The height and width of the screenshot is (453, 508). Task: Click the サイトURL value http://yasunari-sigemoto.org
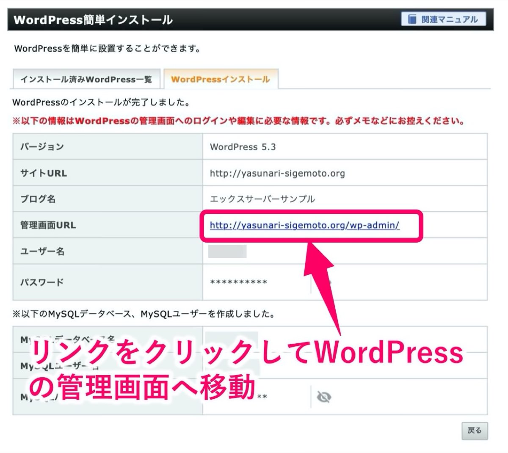click(x=277, y=173)
